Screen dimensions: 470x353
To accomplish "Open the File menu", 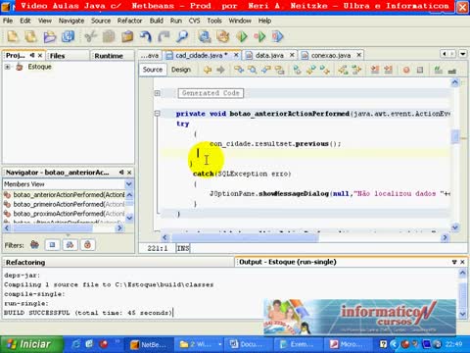I will click(8, 21).
